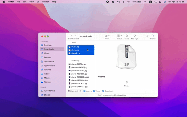Click the Siri icon in menu bar
The height and width of the screenshot is (117, 187).
(x=165, y=2)
